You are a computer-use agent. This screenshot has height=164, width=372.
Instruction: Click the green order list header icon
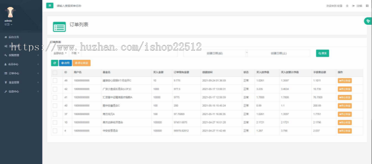[x=59, y=27]
